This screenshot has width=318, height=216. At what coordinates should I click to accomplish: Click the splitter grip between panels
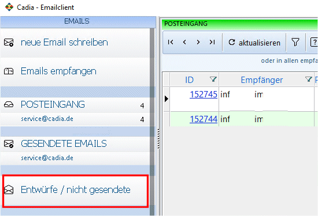tap(158, 139)
